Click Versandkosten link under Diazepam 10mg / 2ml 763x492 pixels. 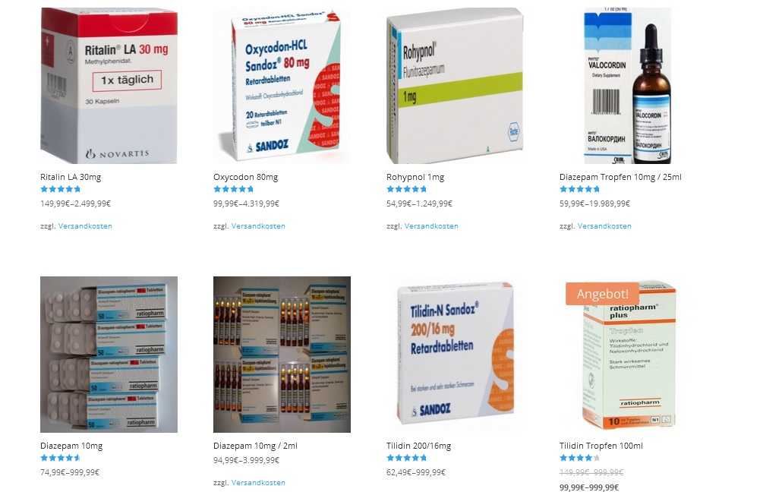tap(258, 483)
